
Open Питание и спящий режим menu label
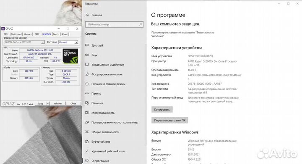coord(109,84)
